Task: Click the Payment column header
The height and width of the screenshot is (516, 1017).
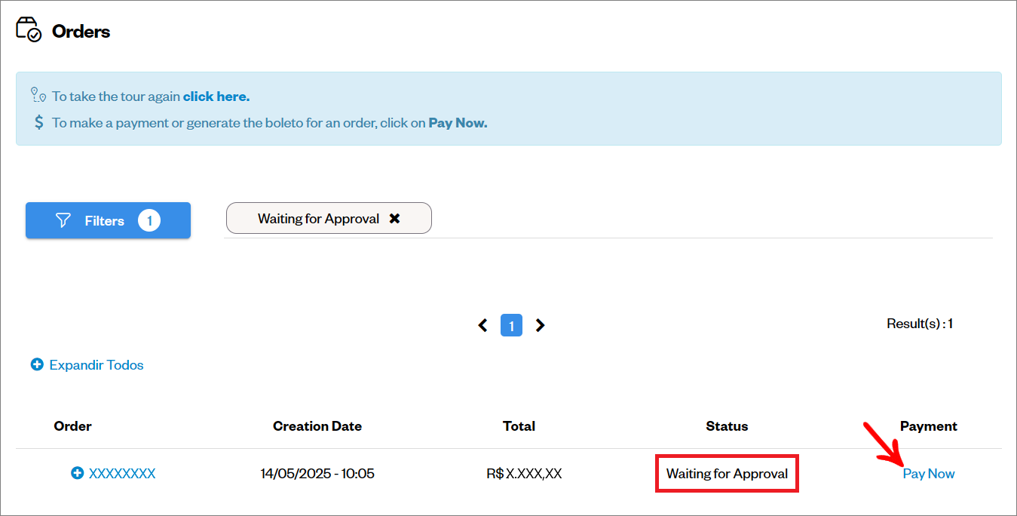Action: coord(929,426)
